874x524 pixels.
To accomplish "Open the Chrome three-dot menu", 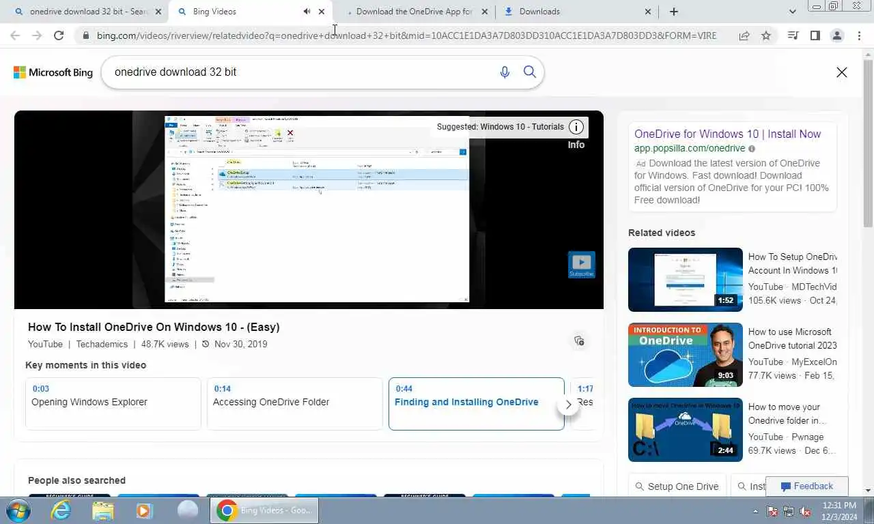I will (859, 35).
